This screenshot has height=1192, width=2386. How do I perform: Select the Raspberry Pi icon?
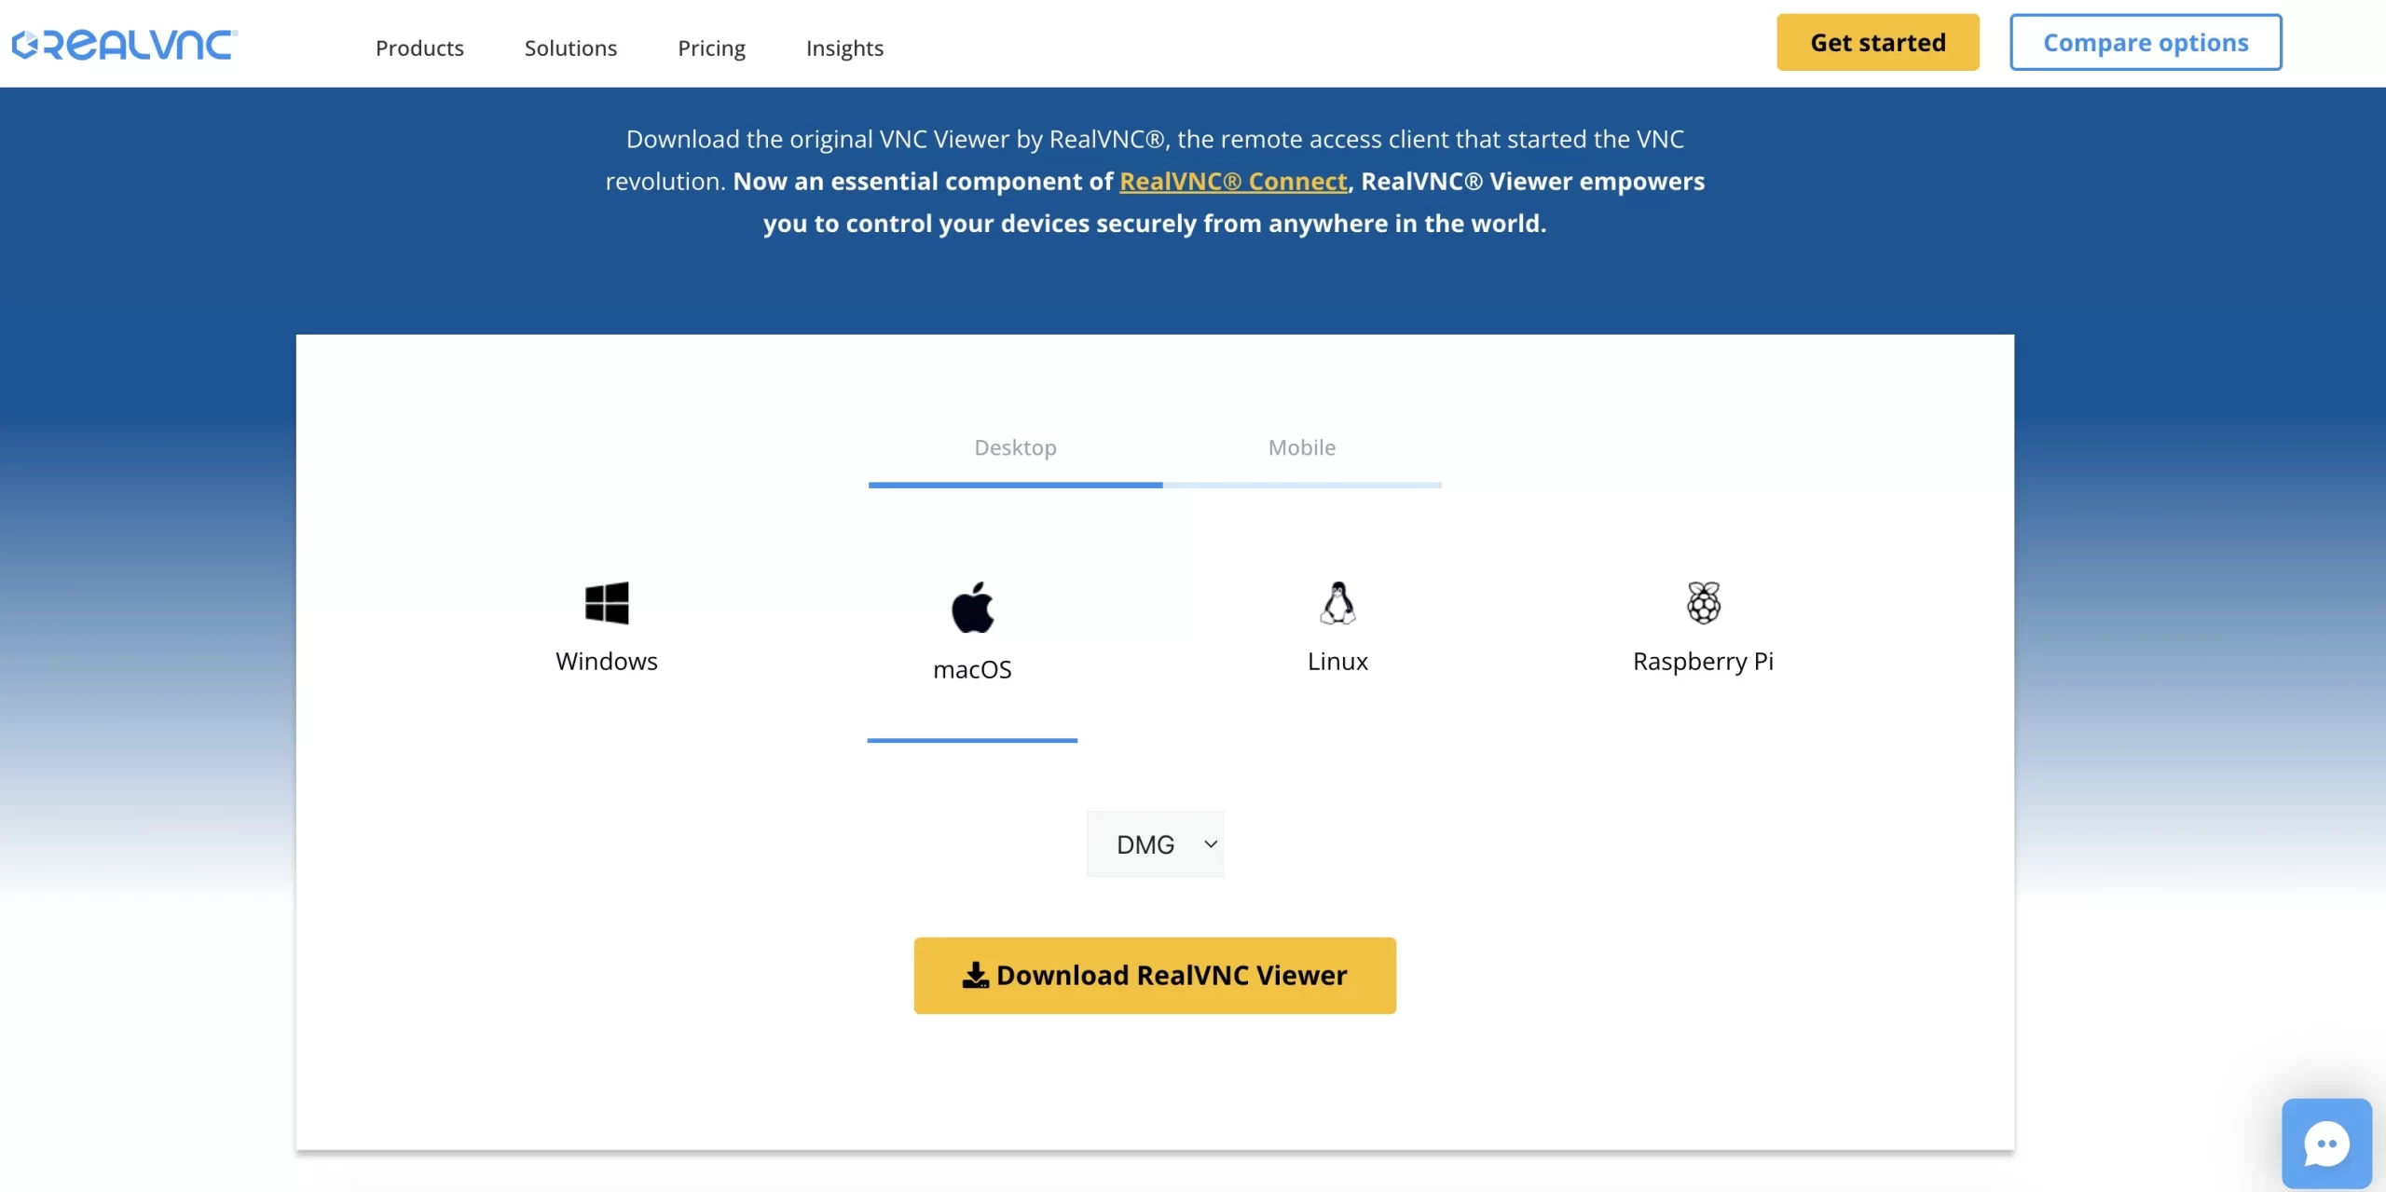[1704, 603]
